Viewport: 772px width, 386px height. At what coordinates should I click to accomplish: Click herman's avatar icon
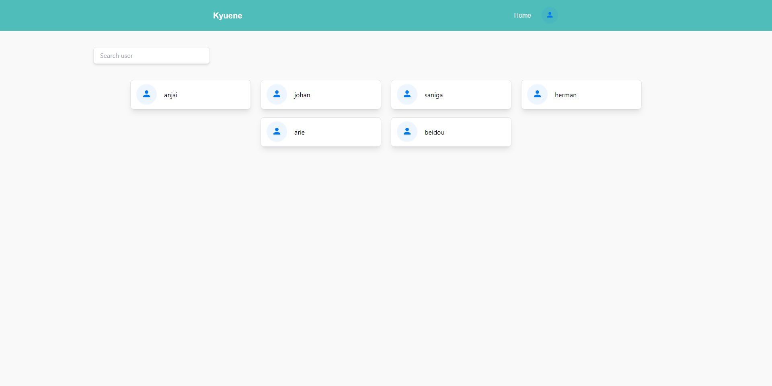538,94
